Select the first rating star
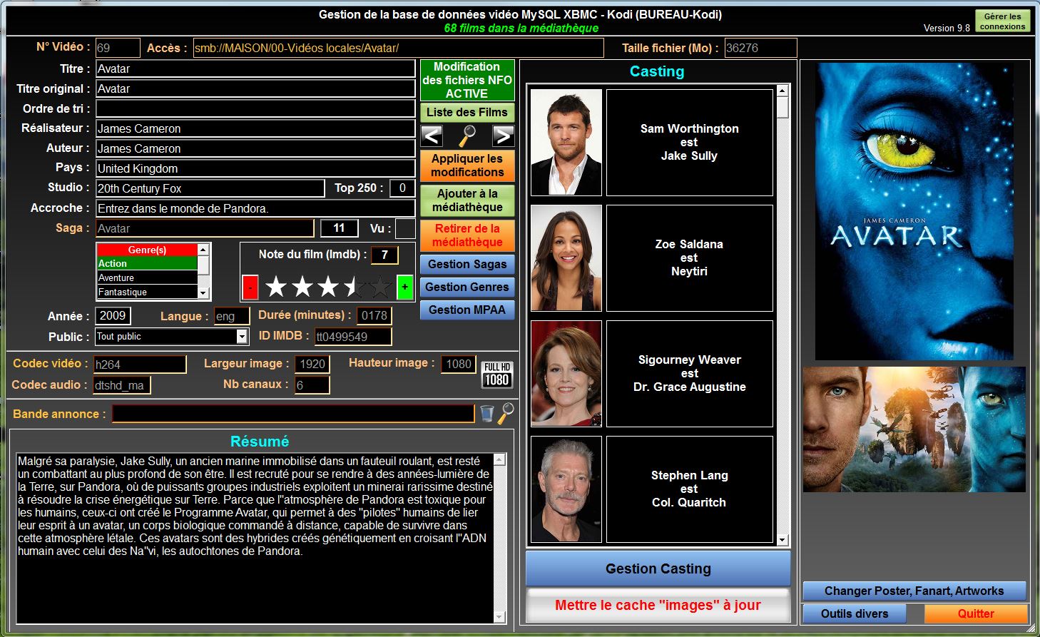1040x637 pixels. [x=276, y=287]
